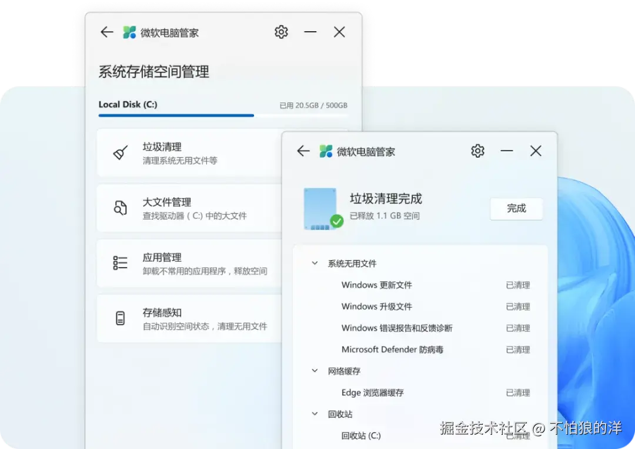
Task: Click 已释放 1.1 GB 空间 text
Action: coord(385,216)
